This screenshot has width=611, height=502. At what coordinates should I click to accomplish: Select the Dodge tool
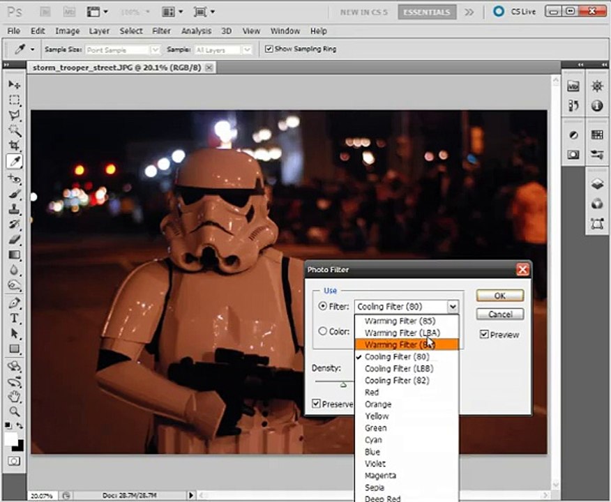(15, 285)
